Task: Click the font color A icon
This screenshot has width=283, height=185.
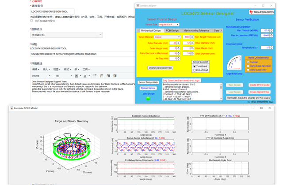Action: click(x=85, y=76)
